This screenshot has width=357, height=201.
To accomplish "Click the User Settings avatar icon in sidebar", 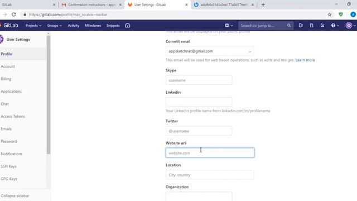I will tap(1, 39).
